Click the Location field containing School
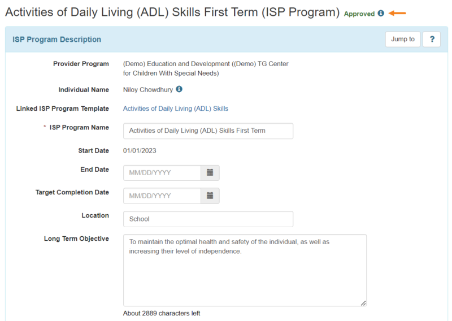The image size is (452, 321). pos(208,219)
